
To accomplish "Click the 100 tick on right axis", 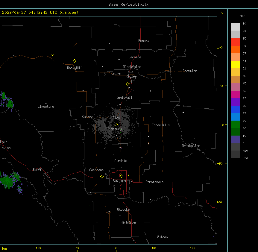I will 220,47.
